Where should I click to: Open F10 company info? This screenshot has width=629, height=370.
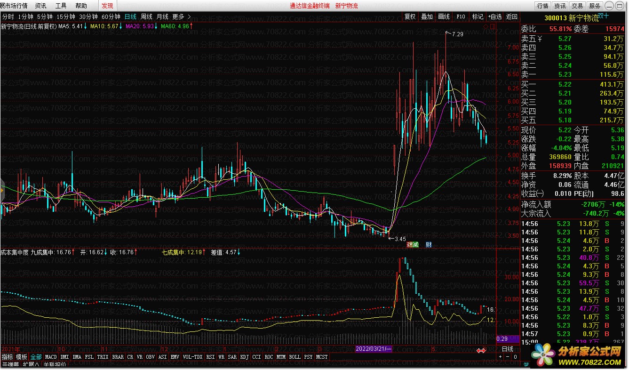point(461,16)
